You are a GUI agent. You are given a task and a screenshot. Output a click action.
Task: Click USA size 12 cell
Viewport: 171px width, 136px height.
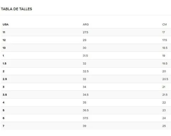(4, 40)
